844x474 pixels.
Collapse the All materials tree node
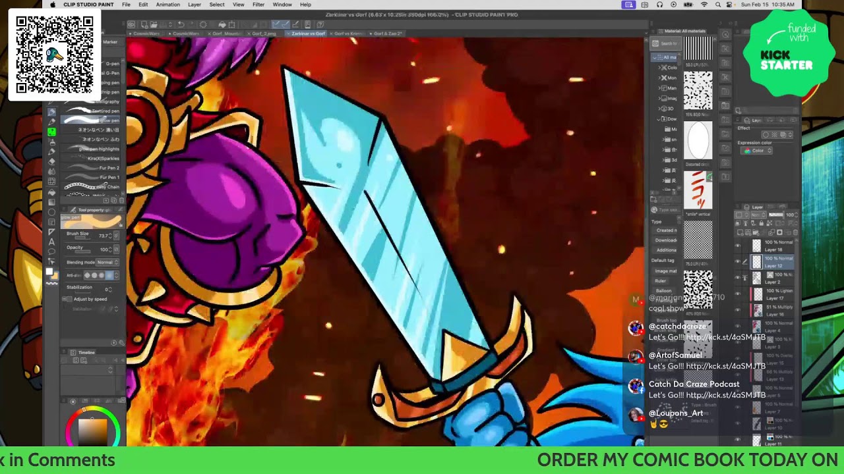(656, 57)
